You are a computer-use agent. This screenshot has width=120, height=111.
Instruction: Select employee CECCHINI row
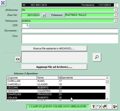56,88
